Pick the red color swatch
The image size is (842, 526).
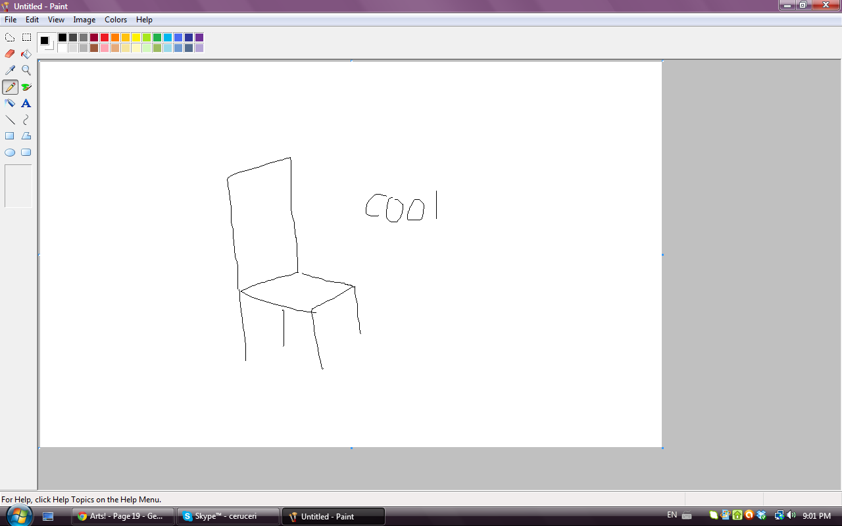(x=105, y=37)
